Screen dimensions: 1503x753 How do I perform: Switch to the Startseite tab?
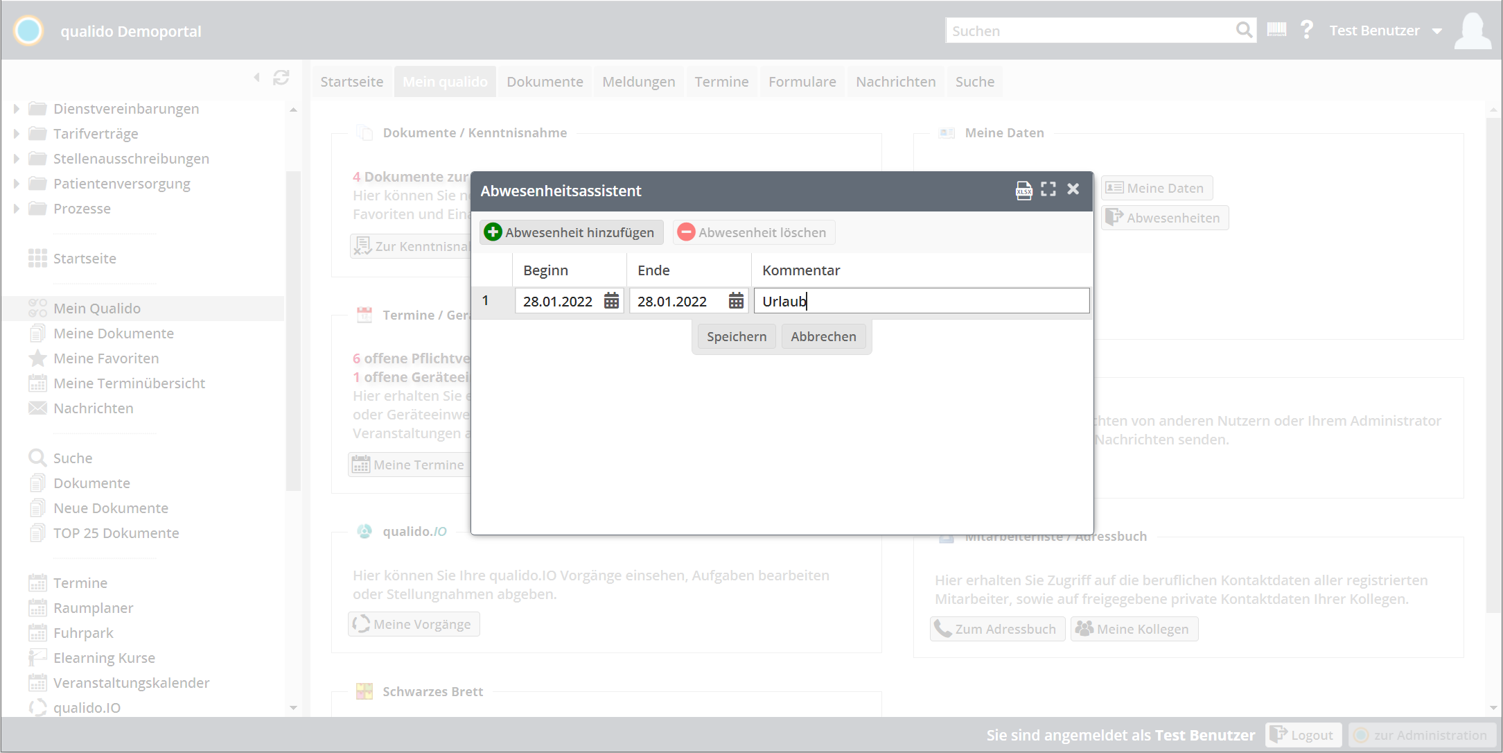352,82
